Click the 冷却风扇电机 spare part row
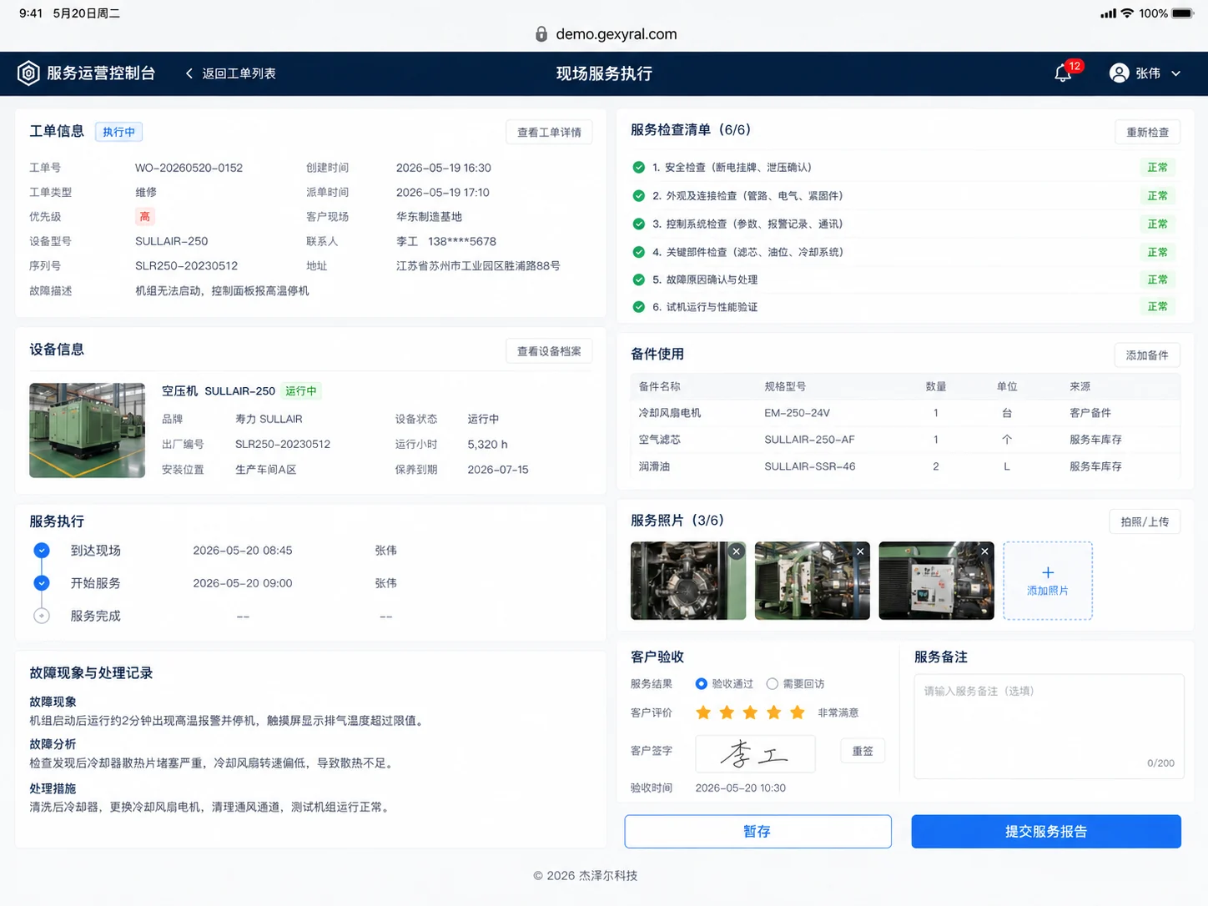This screenshot has width=1208, height=906. [905, 413]
